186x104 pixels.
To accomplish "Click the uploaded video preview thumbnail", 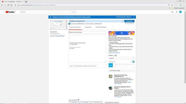I will [58, 25].
